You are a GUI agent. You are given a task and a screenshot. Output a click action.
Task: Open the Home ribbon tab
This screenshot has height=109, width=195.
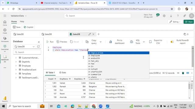[x=14, y=21]
